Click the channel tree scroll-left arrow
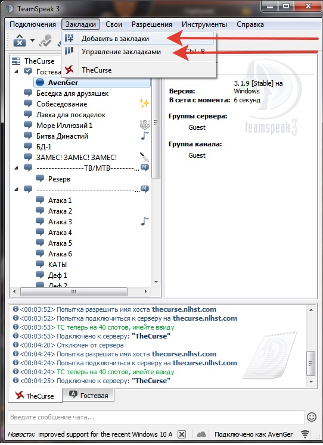Image resolution: width=323 pixels, height=445 pixels. (15, 292)
